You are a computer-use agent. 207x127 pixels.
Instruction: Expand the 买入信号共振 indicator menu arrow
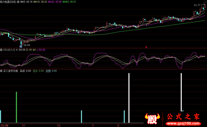click(1, 71)
